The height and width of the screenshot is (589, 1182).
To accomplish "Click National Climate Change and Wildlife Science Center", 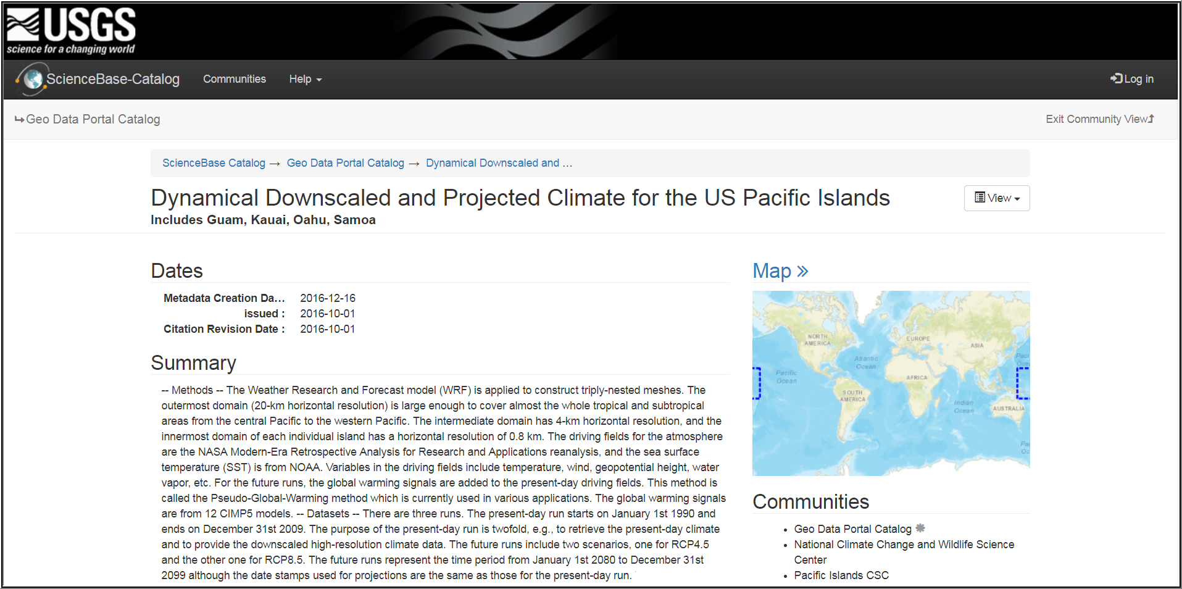I will point(903,545).
